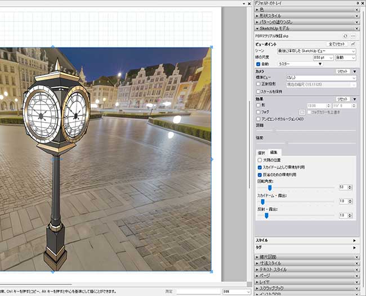
Task: Click the fog color swatch
Action: [x=302, y=113]
